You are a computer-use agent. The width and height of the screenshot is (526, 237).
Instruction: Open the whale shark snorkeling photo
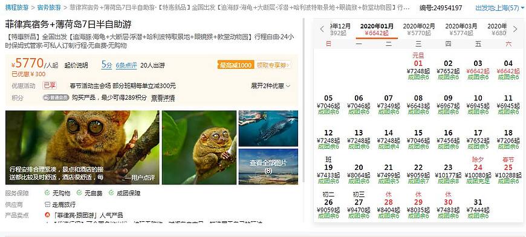(268, 128)
